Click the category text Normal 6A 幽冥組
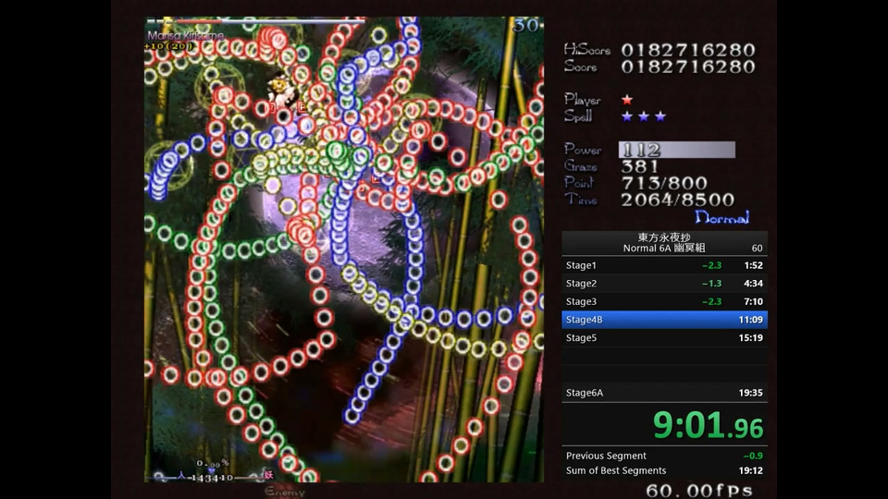 pos(664,248)
